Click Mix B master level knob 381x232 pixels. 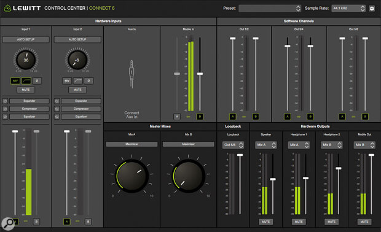tap(188, 176)
